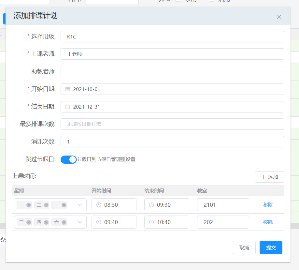299x270 pixels.
Task: Click the 添加 button to add a time slot
Action: [269, 177]
